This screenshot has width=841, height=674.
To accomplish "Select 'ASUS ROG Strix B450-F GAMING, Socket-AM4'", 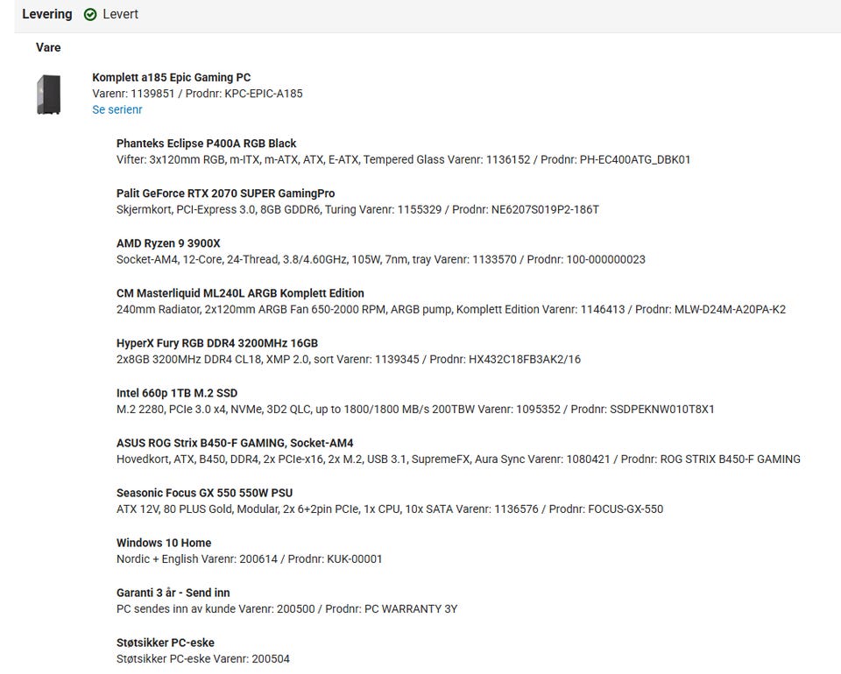I will coord(235,443).
